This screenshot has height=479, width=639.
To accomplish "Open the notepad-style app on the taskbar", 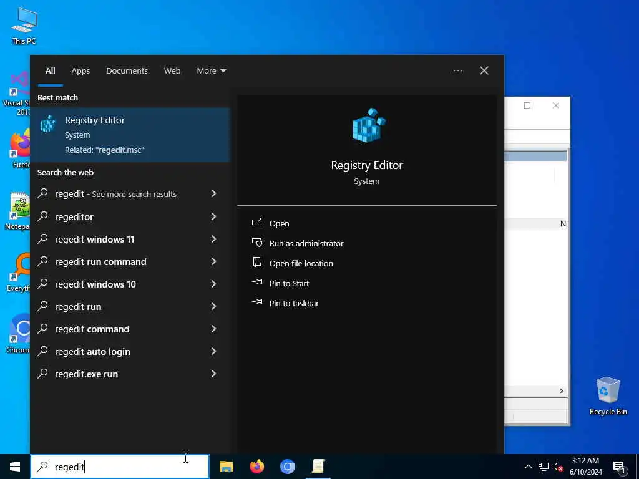I will [318, 467].
